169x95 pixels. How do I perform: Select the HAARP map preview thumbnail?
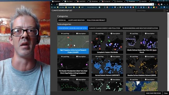(73, 42)
